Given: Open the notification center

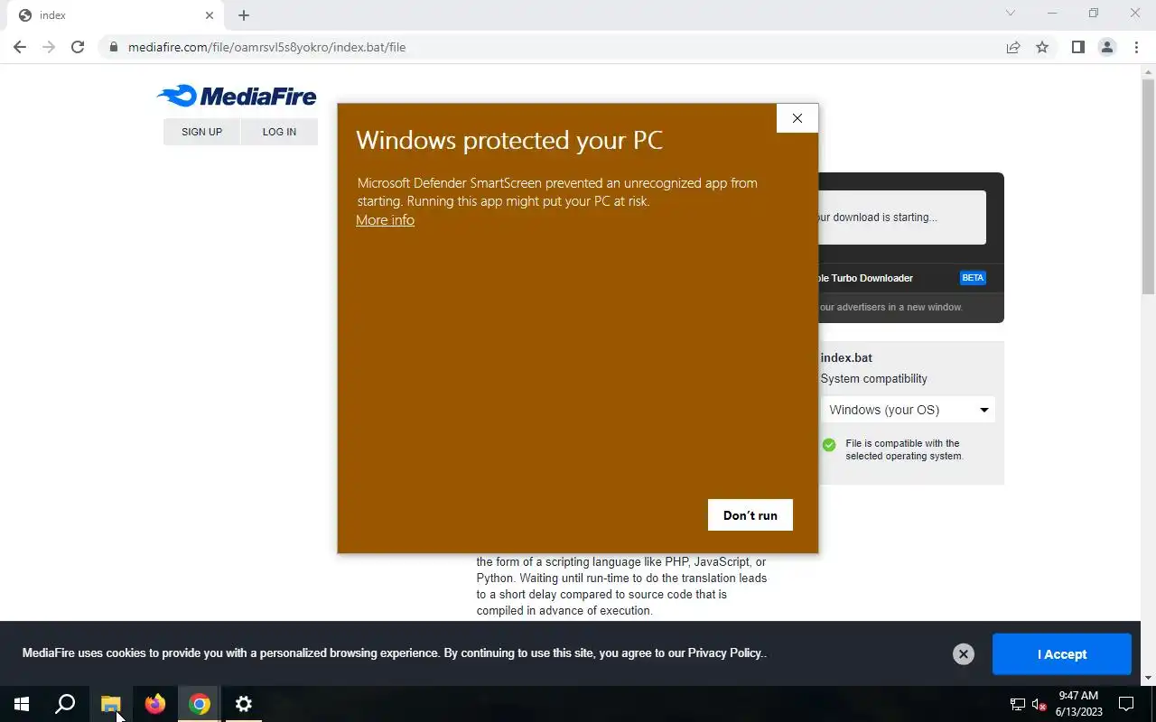Looking at the screenshot, I should pyautogui.click(x=1126, y=704).
